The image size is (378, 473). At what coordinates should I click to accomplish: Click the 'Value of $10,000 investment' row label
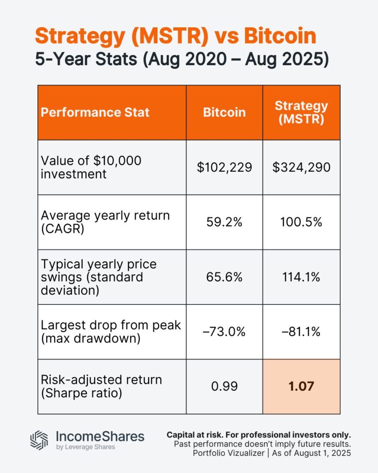click(91, 167)
